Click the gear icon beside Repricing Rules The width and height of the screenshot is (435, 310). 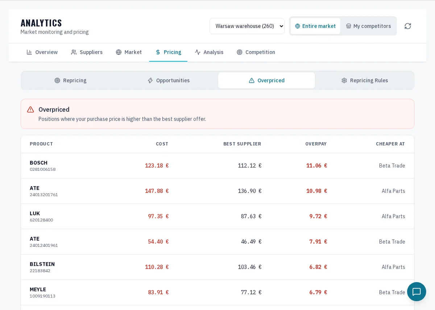(x=344, y=80)
